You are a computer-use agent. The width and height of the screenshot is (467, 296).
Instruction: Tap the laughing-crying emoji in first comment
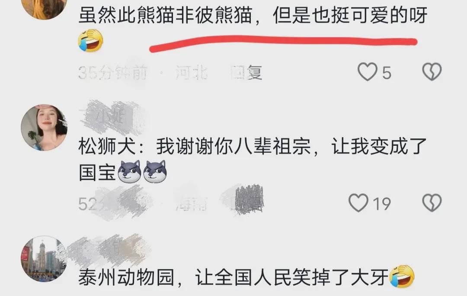(90, 41)
